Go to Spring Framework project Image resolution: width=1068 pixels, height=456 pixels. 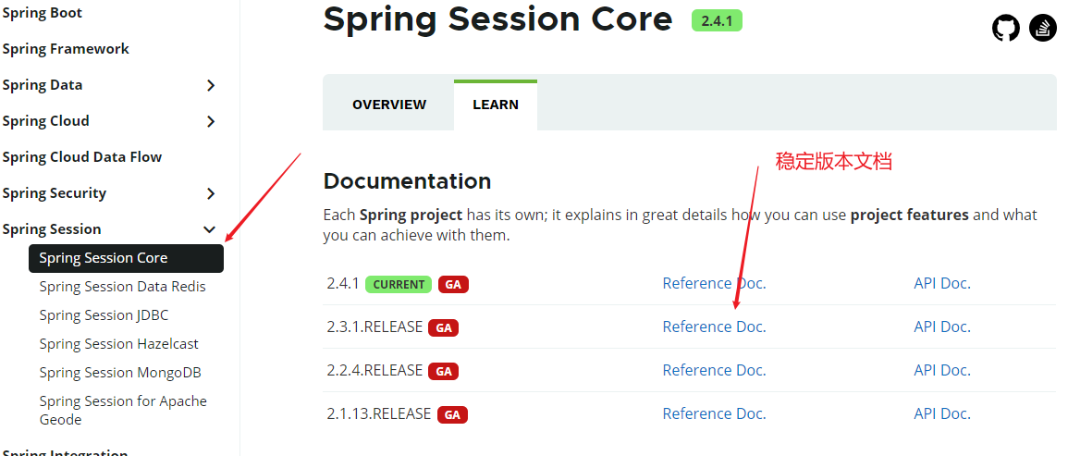click(66, 49)
